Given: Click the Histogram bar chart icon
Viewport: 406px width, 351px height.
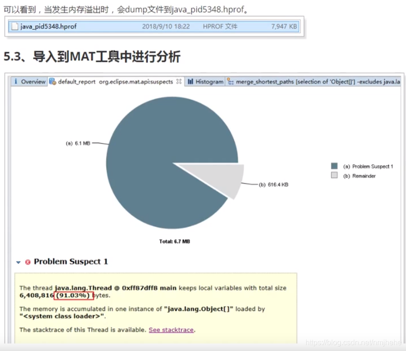Looking at the screenshot, I should point(190,82).
